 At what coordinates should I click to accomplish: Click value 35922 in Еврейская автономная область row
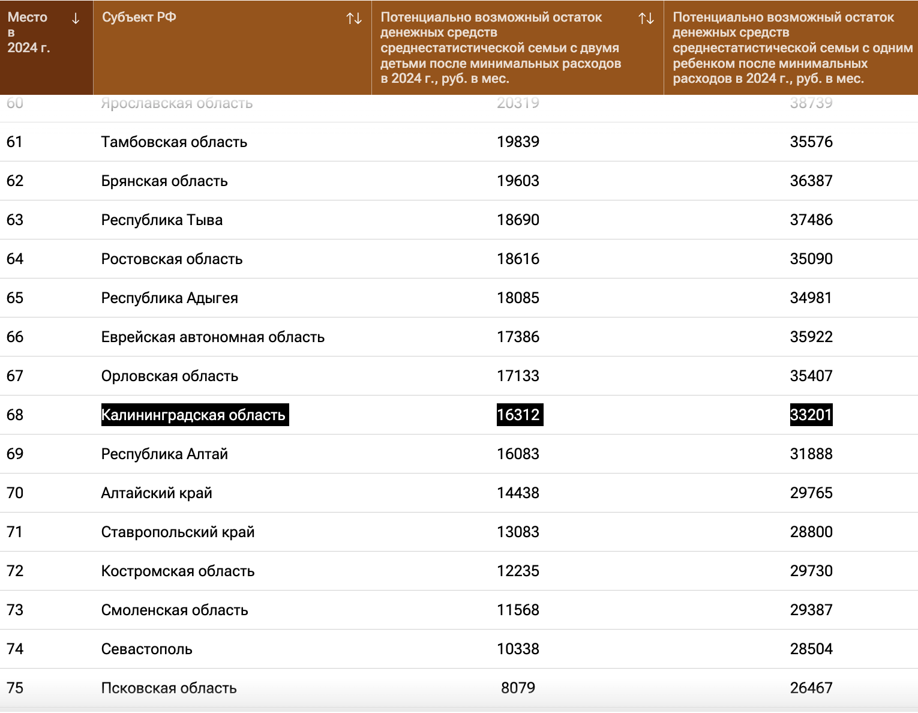(811, 337)
